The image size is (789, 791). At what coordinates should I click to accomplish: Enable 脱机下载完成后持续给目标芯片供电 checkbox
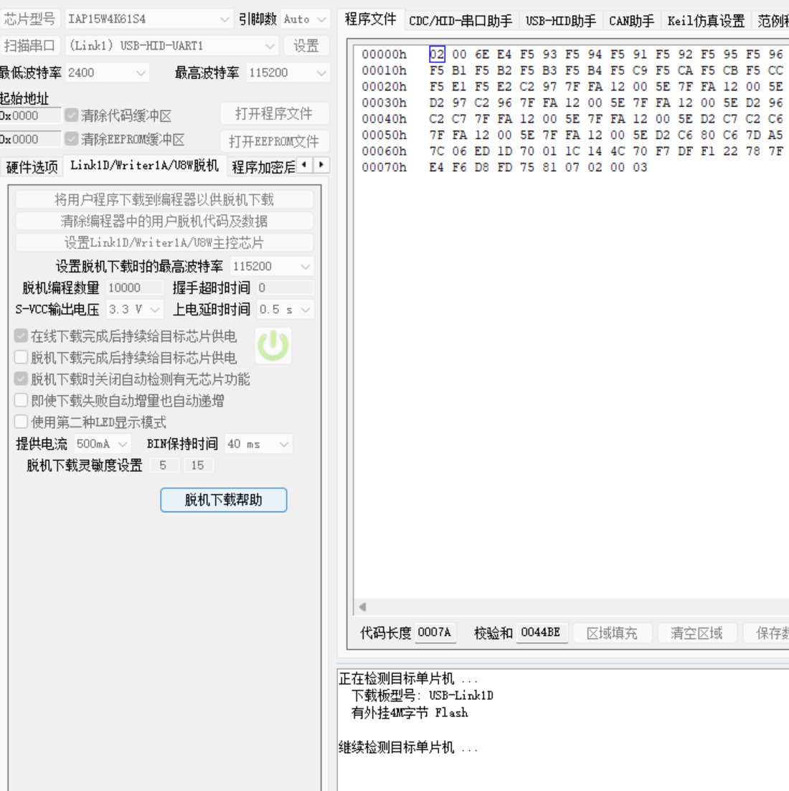click(22, 357)
